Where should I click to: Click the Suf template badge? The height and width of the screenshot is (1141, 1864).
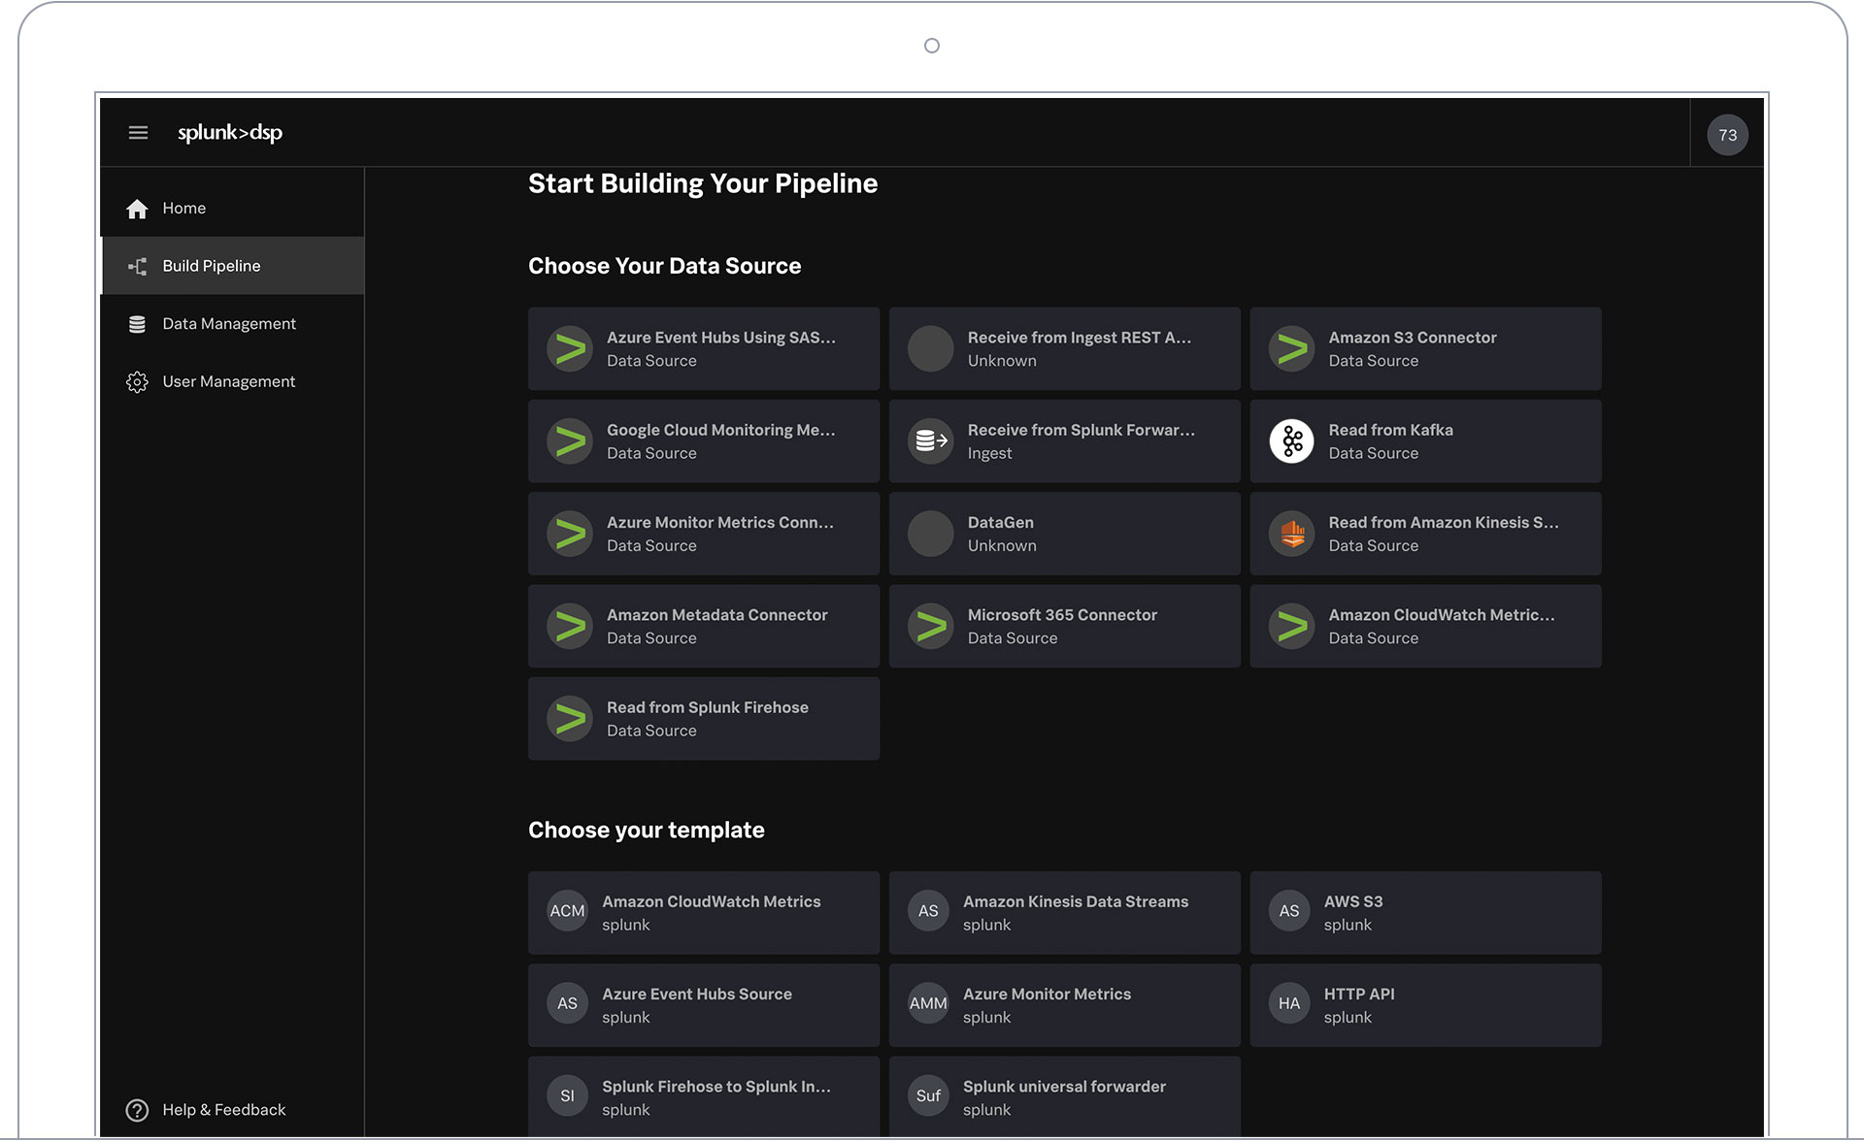click(928, 1095)
